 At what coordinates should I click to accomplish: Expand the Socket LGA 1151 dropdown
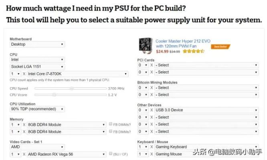coord(37,66)
